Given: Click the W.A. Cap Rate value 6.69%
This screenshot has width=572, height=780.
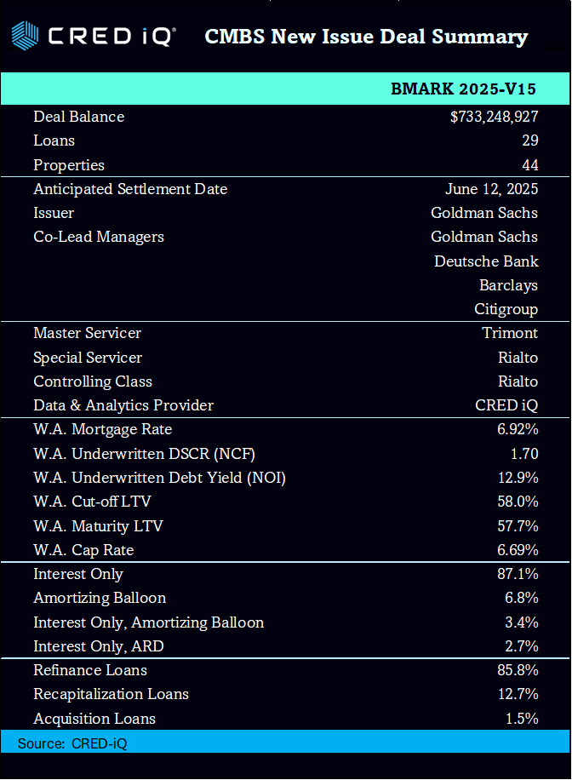Looking at the screenshot, I should (518, 550).
